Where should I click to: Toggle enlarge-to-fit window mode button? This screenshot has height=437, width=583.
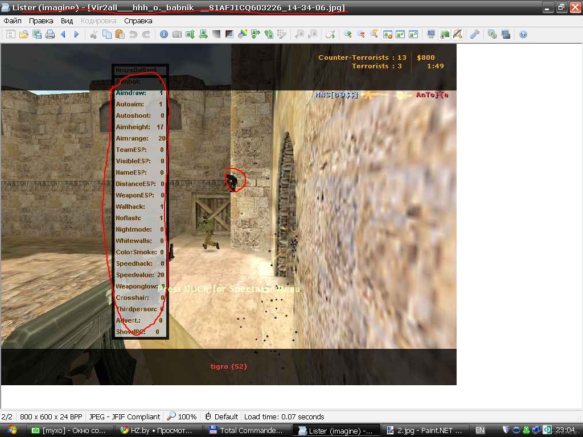(413, 35)
